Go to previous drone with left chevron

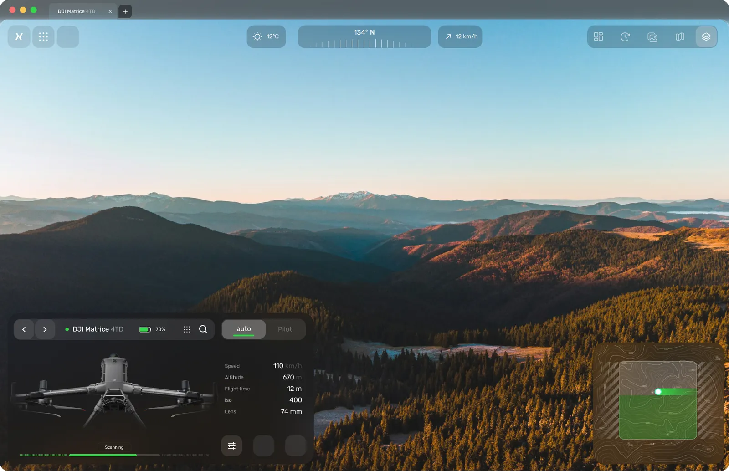[24, 329]
